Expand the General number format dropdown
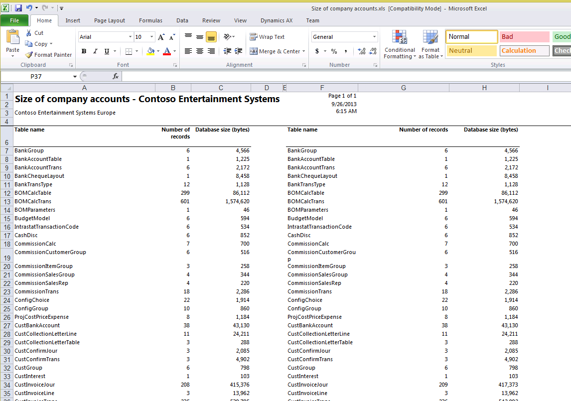The image size is (571, 401). [x=374, y=37]
